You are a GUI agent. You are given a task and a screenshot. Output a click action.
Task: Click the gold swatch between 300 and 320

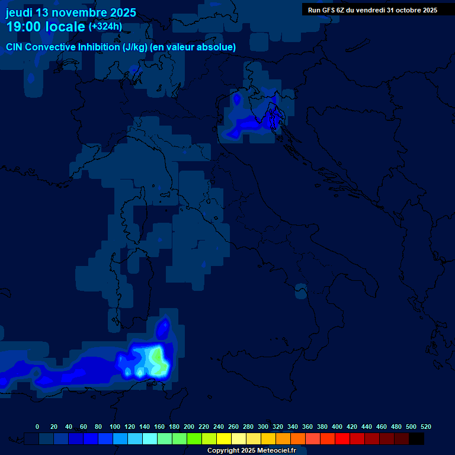click(268, 438)
